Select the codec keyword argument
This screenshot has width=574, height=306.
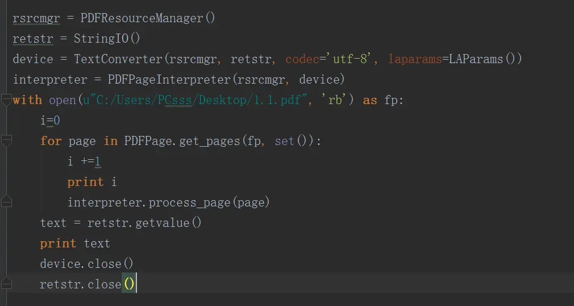pyautogui.click(x=302, y=59)
